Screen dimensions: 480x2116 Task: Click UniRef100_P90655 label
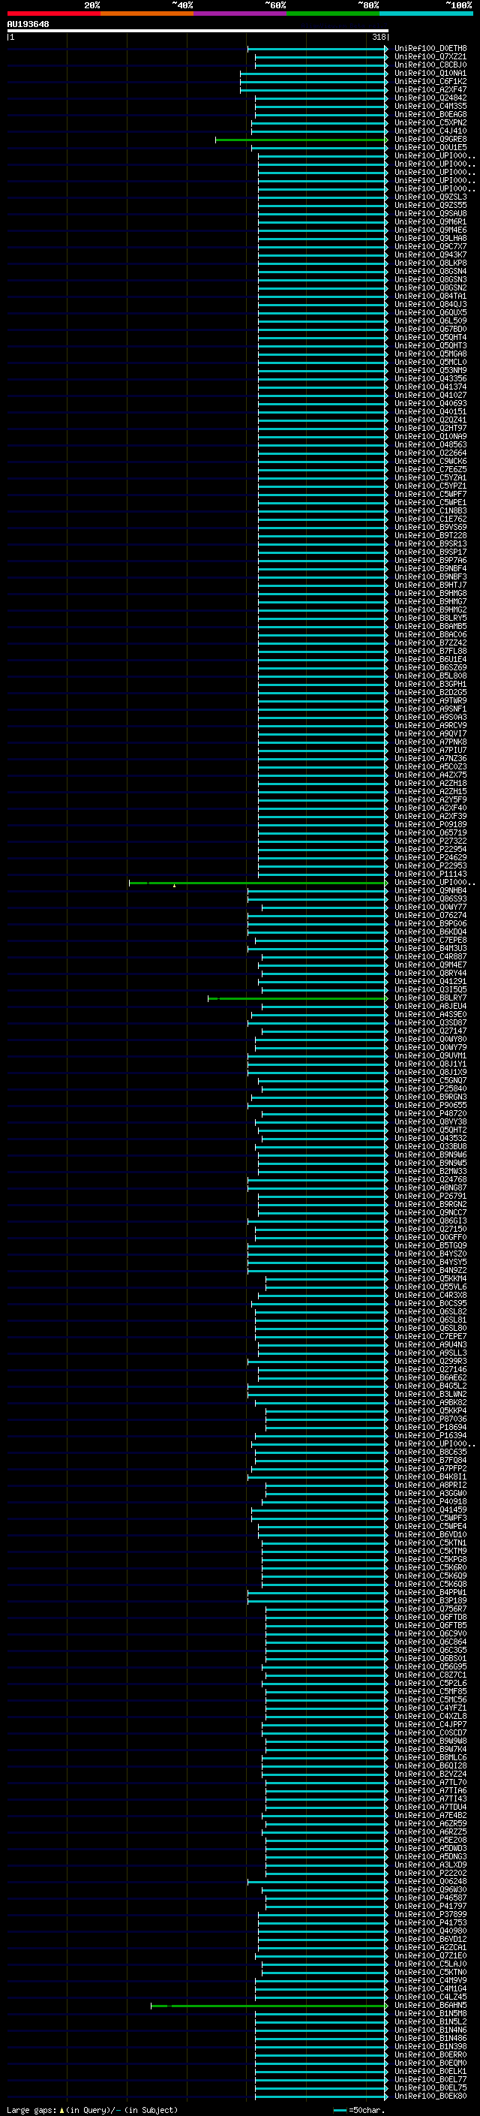coord(430,1105)
